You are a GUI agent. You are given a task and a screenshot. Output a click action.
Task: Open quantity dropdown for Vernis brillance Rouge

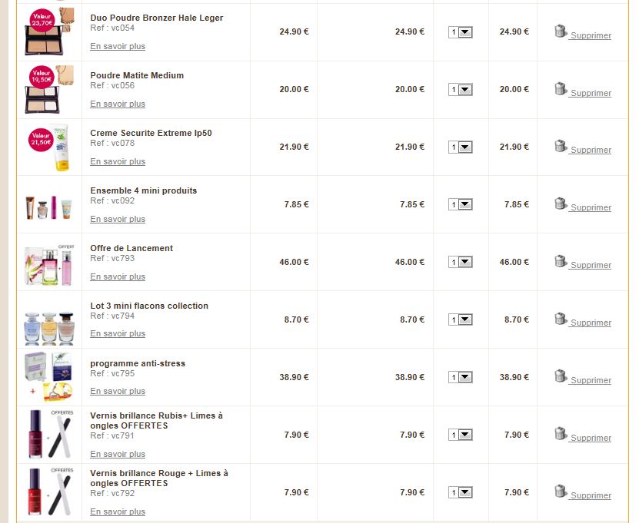coord(461,493)
